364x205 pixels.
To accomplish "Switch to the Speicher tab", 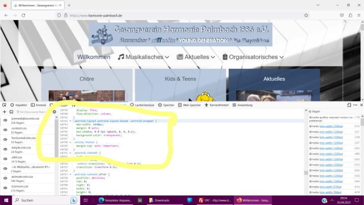I will 166,105.
